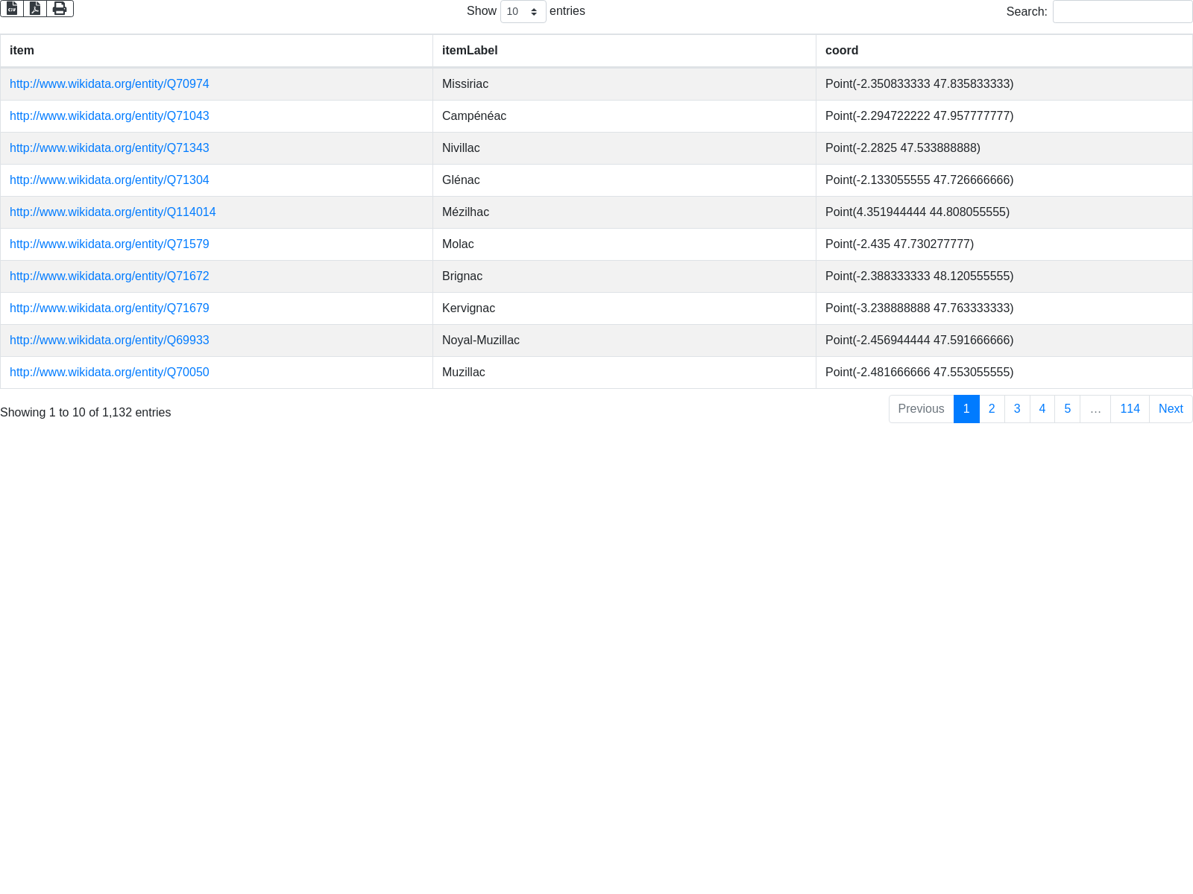The width and height of the screenshot is (1193, 894).
Task: Sort table by coord column header
Action: point(842,51)
